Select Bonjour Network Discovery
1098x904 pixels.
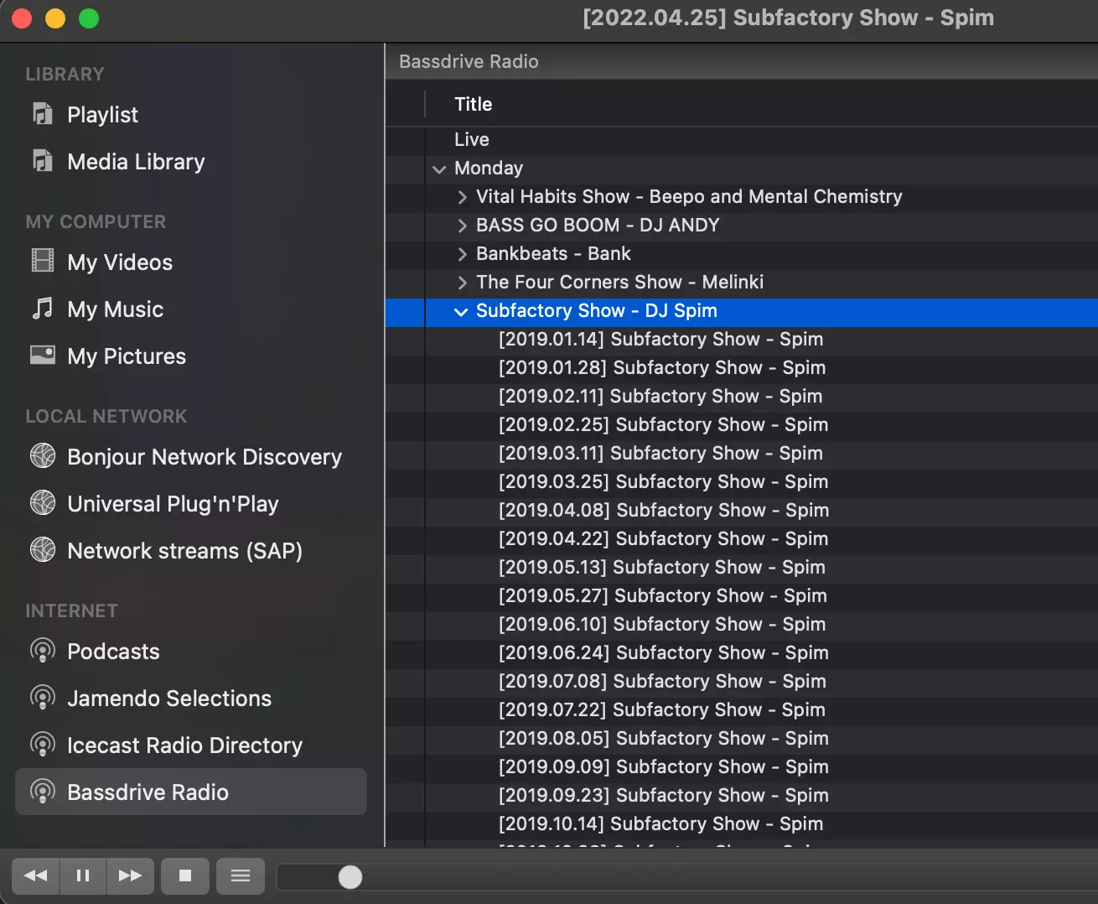pos(204,457)
